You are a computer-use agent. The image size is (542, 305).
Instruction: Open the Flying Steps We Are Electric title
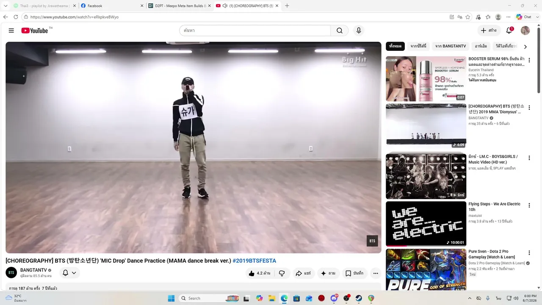point(494,207)
